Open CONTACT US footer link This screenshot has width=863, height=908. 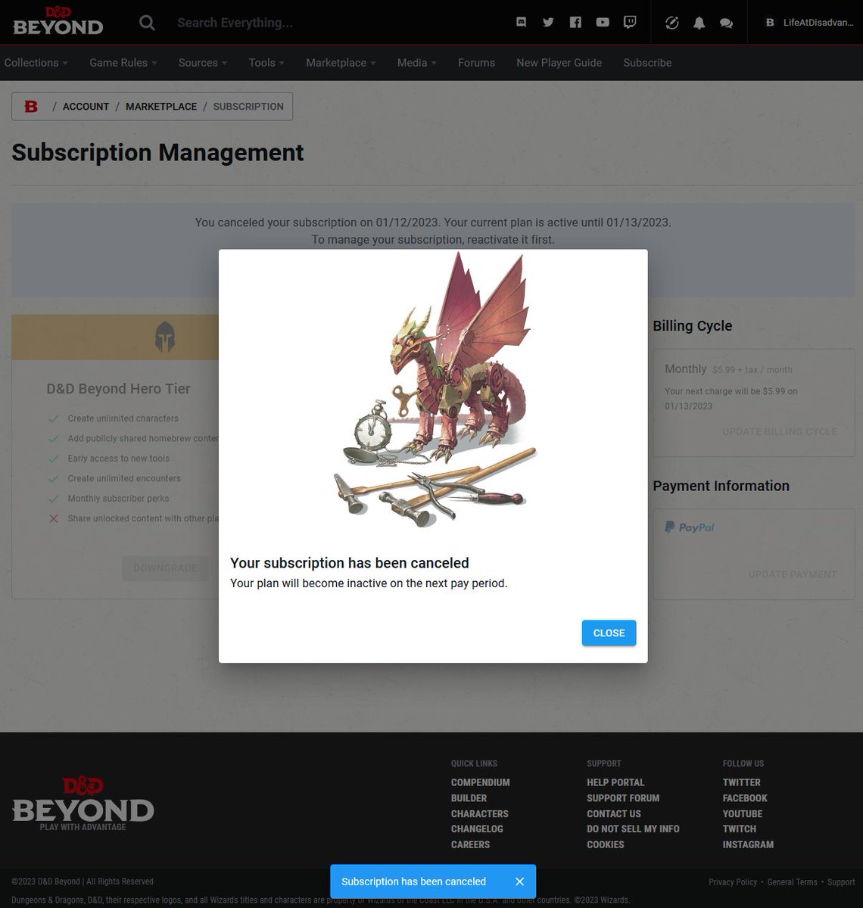(614, 813)
